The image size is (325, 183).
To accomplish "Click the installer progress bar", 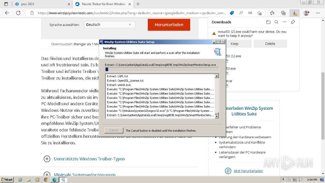I will click(x=162, y=69).
